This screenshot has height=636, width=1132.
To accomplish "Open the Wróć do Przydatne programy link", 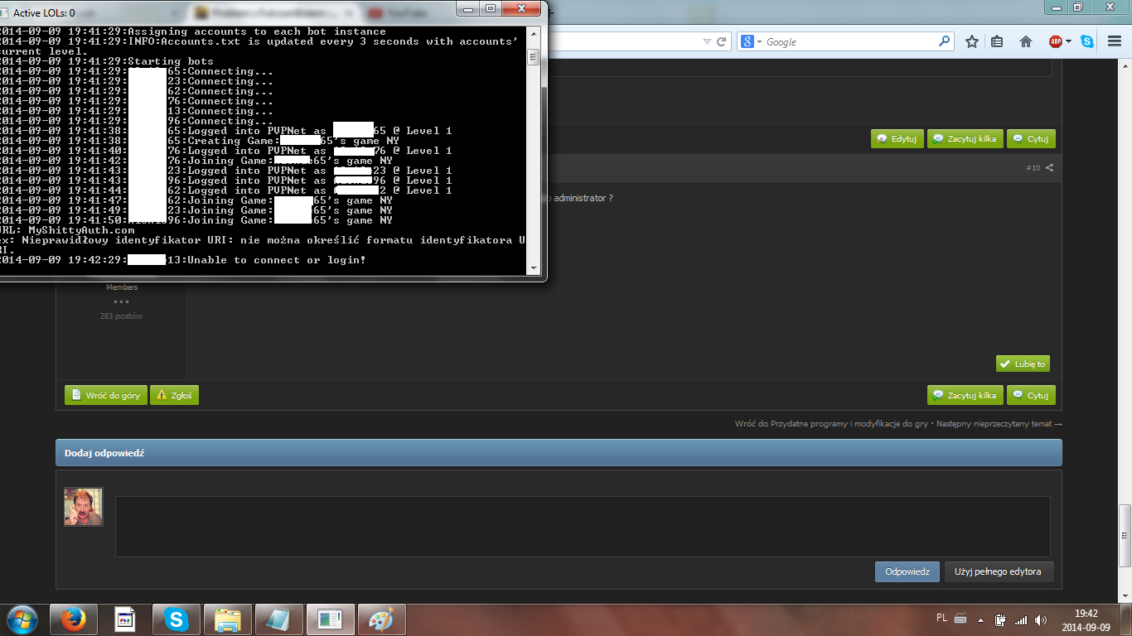I will [x=831, y=424].
